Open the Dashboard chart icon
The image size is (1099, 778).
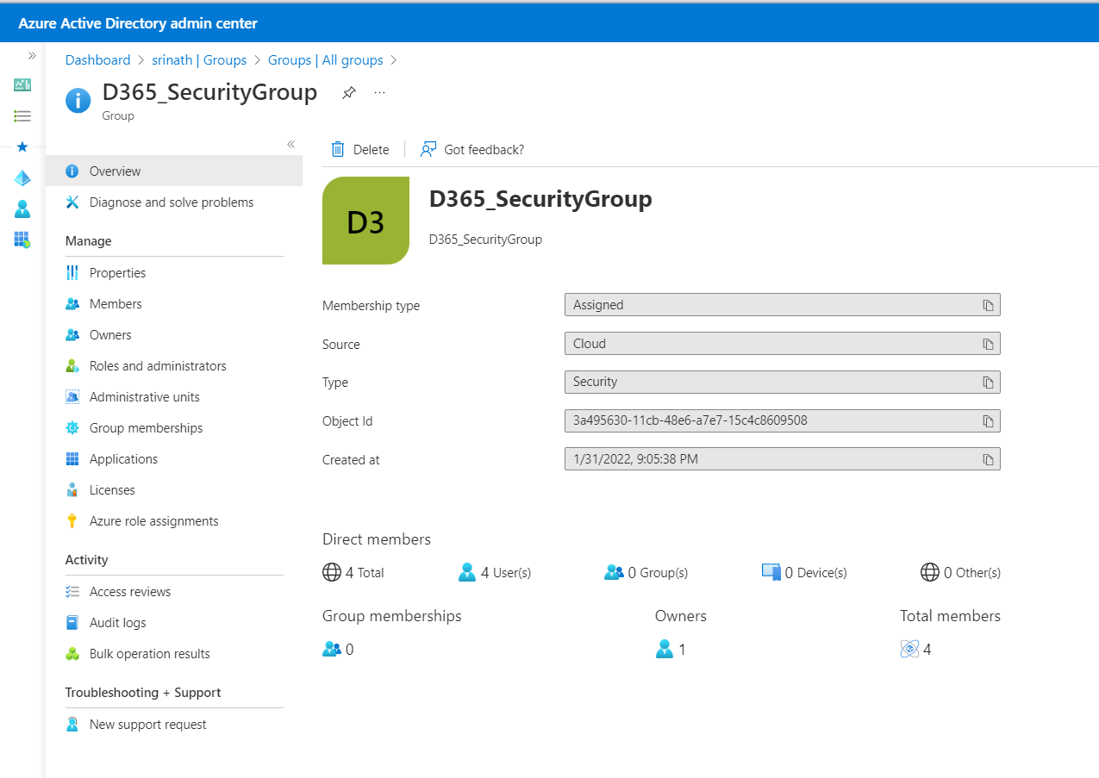pos(22,84)
